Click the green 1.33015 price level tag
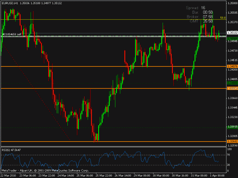Screen dimensions: 238x178 click(232, 127)
